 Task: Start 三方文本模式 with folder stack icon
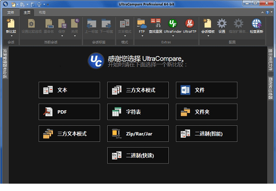tap(69, 134)
